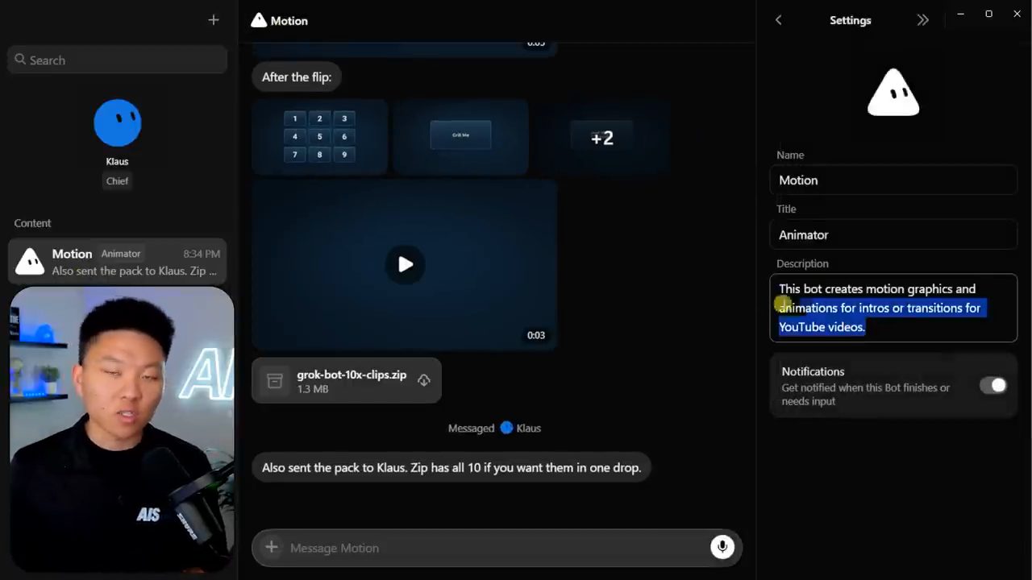Maximize the application window
This screenshot has height=580, width=1032.
coord(988,14)
